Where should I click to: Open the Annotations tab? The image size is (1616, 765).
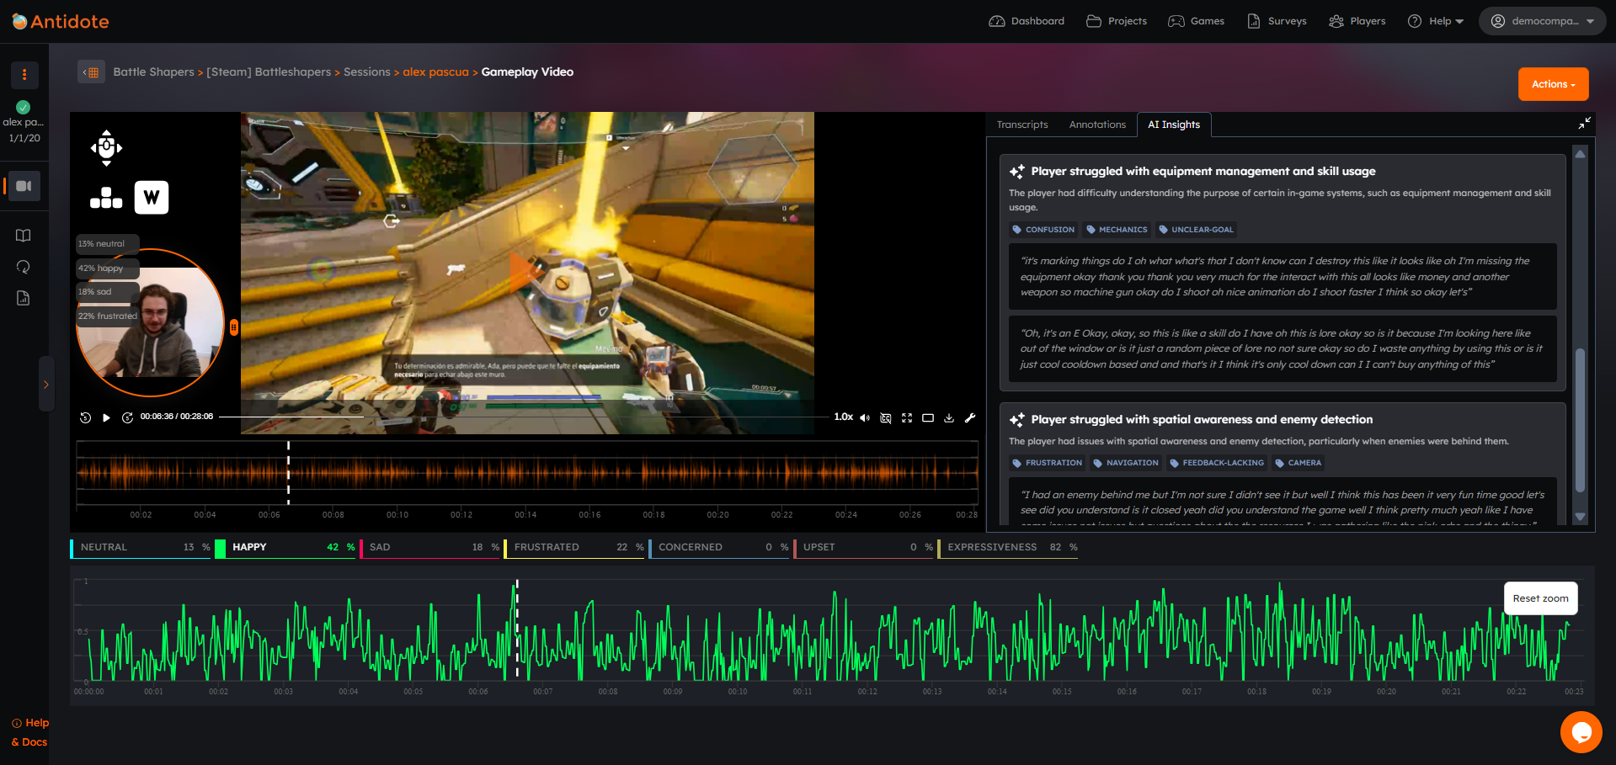point(1096,124)
